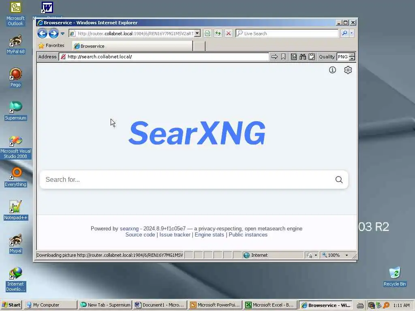Select the Browservice tab
The height and width of the screenshot is (311, 415).
(x=133, y=46)
